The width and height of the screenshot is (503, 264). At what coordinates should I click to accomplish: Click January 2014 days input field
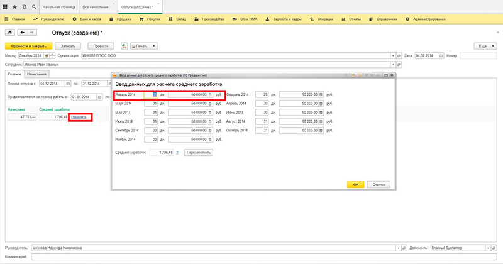click(151, 95)
